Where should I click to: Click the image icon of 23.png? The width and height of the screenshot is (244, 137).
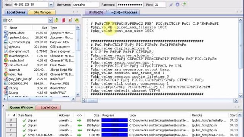[6, 88]
